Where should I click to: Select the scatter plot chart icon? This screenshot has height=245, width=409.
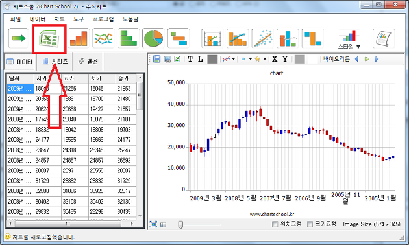(x=263, y=39)
